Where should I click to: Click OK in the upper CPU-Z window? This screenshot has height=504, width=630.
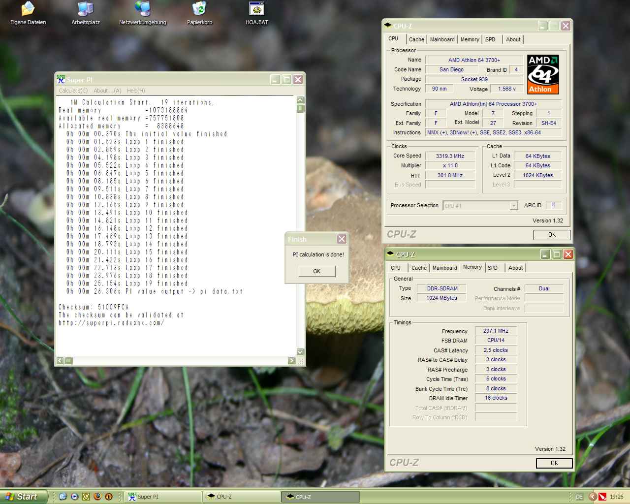click(552, 235)
